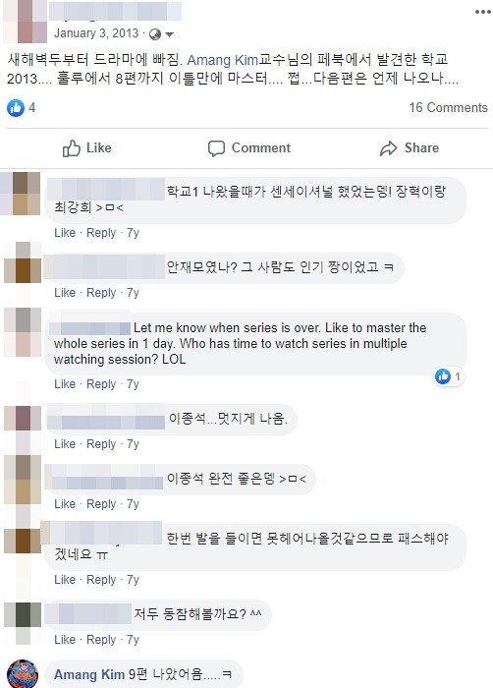The width and height of the screenshot is (493, 688).
Task: Open the post options three-dot menu
Action: pos(482,12)
